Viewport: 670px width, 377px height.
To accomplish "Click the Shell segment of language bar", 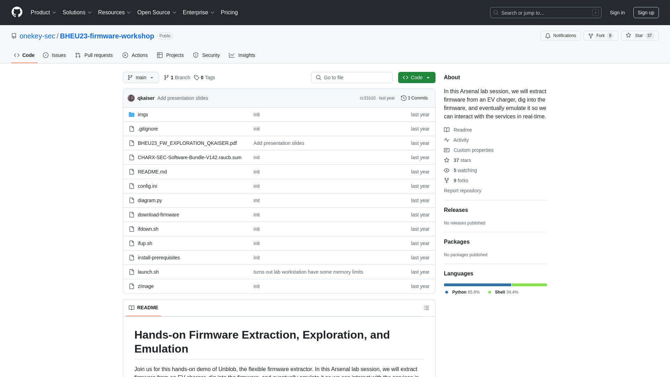I will pyautogui.click(x=529, y=285).
